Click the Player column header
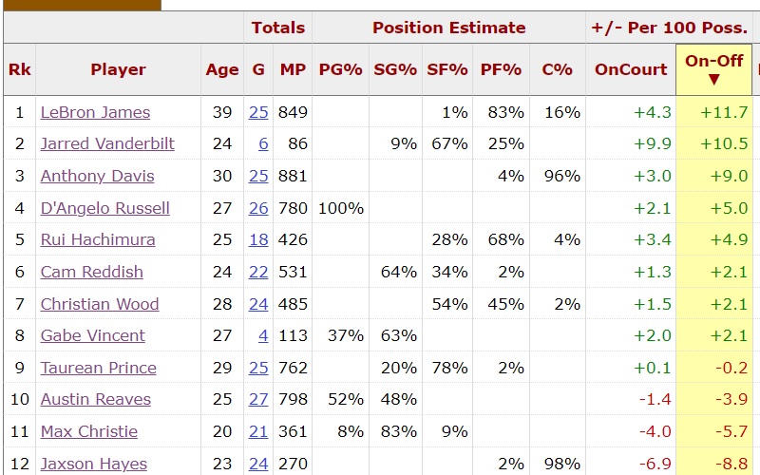Screen dimensions: 760x475 [118, 69]
